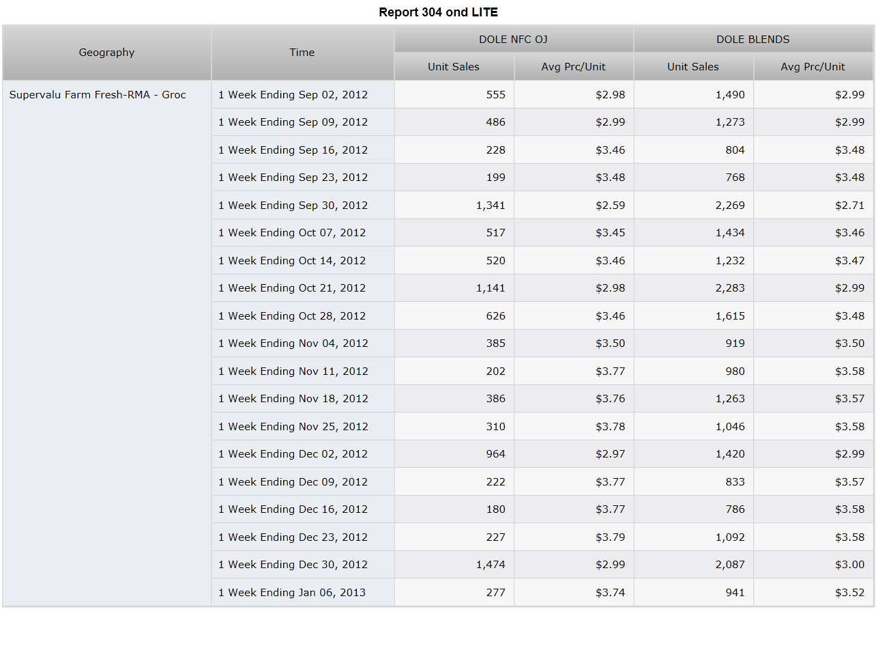876x646 pixels.
Task: Click NFC OJ unit sales value 486
Action: point(496,122)
